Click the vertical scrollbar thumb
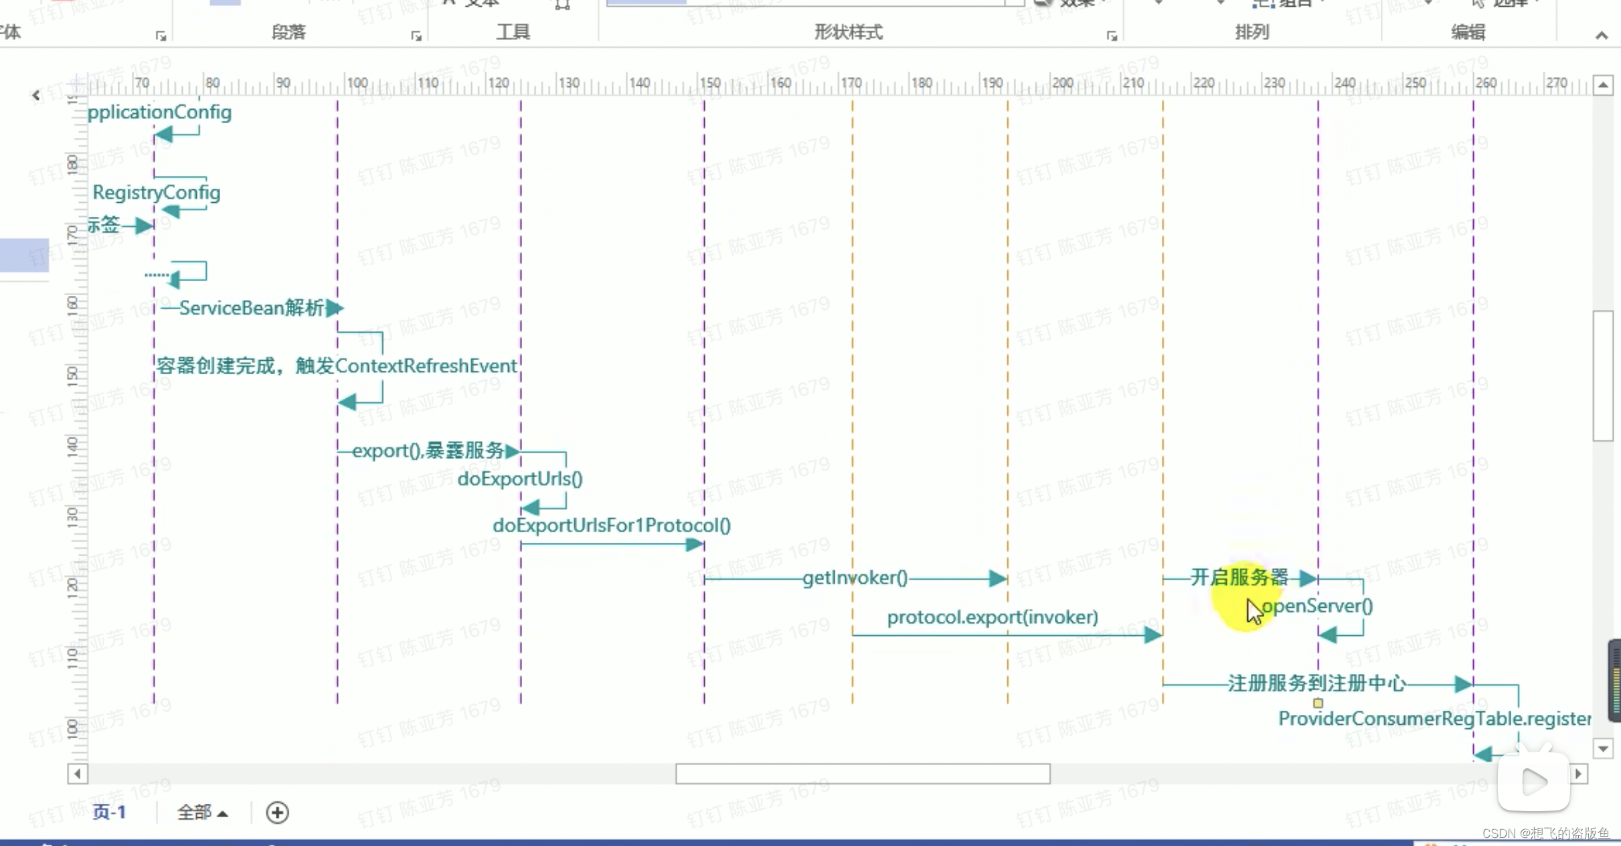 pyautogui.click(x=1603, y=375)
